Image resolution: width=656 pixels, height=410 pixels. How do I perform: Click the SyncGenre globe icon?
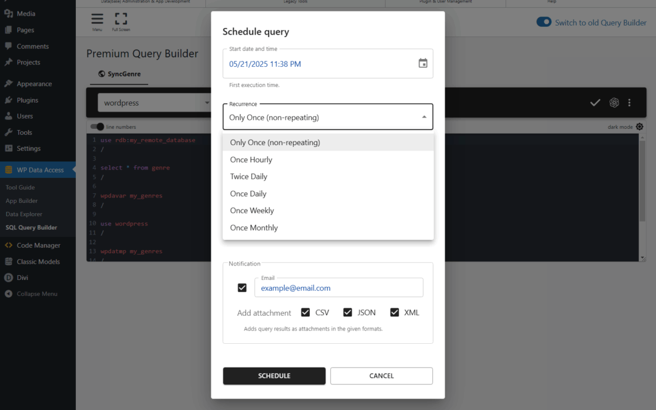pyautogui.click(x=101, y=74)
